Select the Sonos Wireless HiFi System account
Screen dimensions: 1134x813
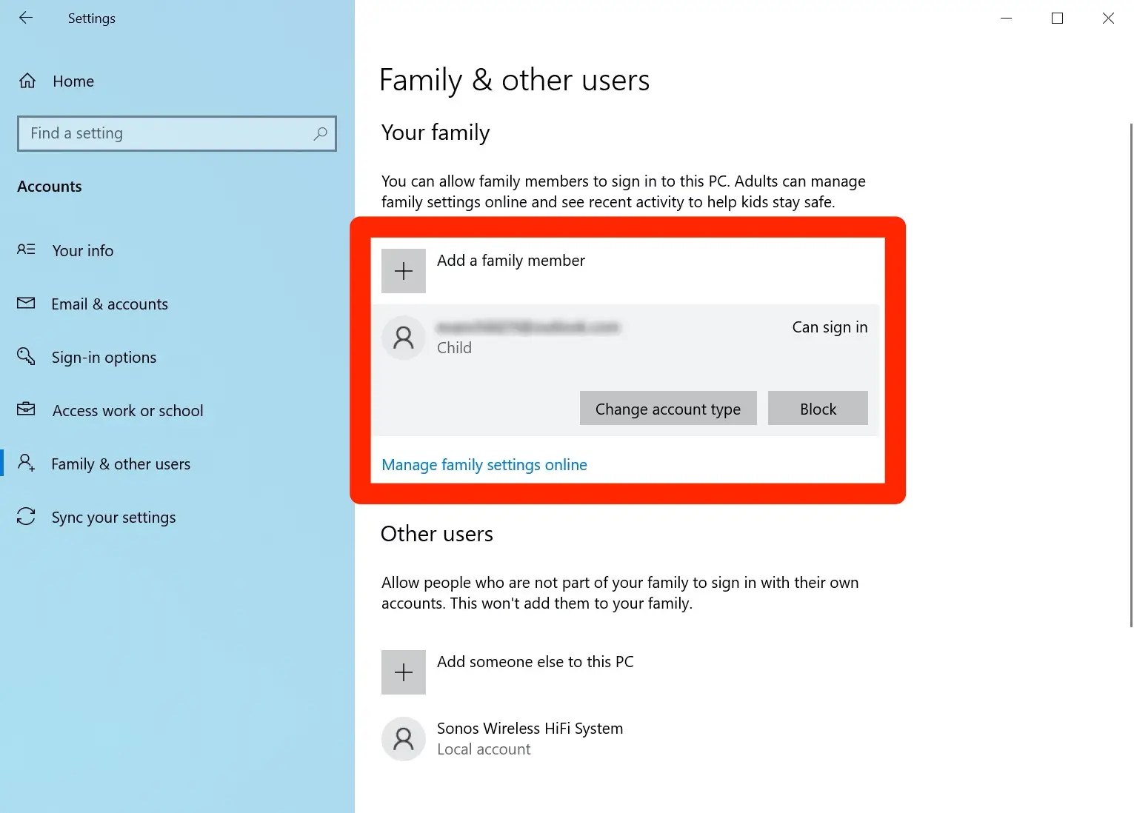pyautogui.click(x=530, y=728)
